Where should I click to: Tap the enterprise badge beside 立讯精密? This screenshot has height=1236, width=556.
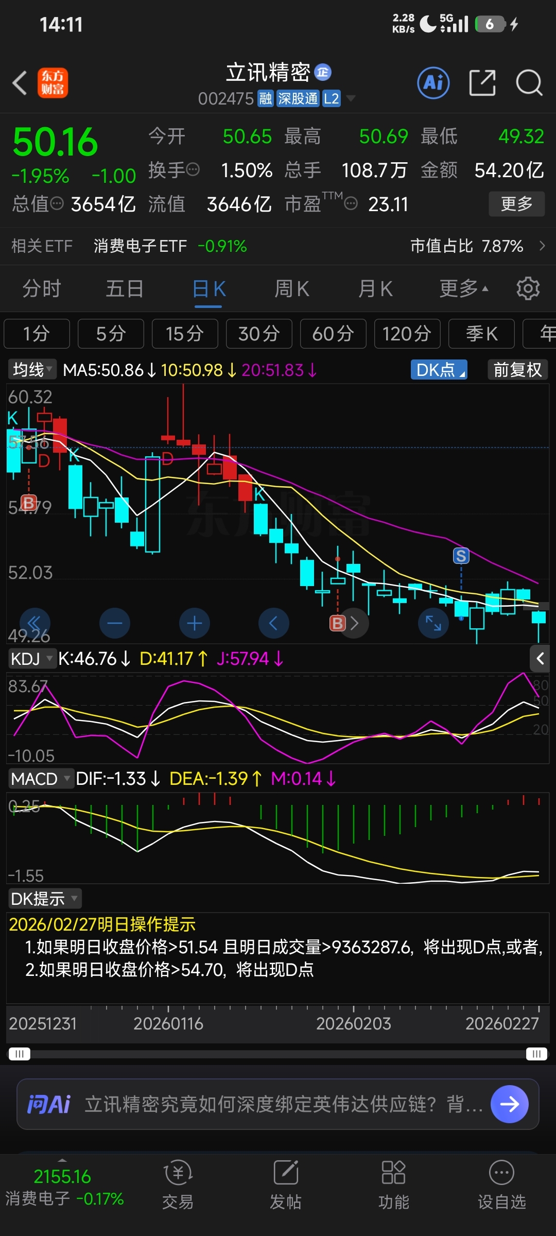point(323,72)
